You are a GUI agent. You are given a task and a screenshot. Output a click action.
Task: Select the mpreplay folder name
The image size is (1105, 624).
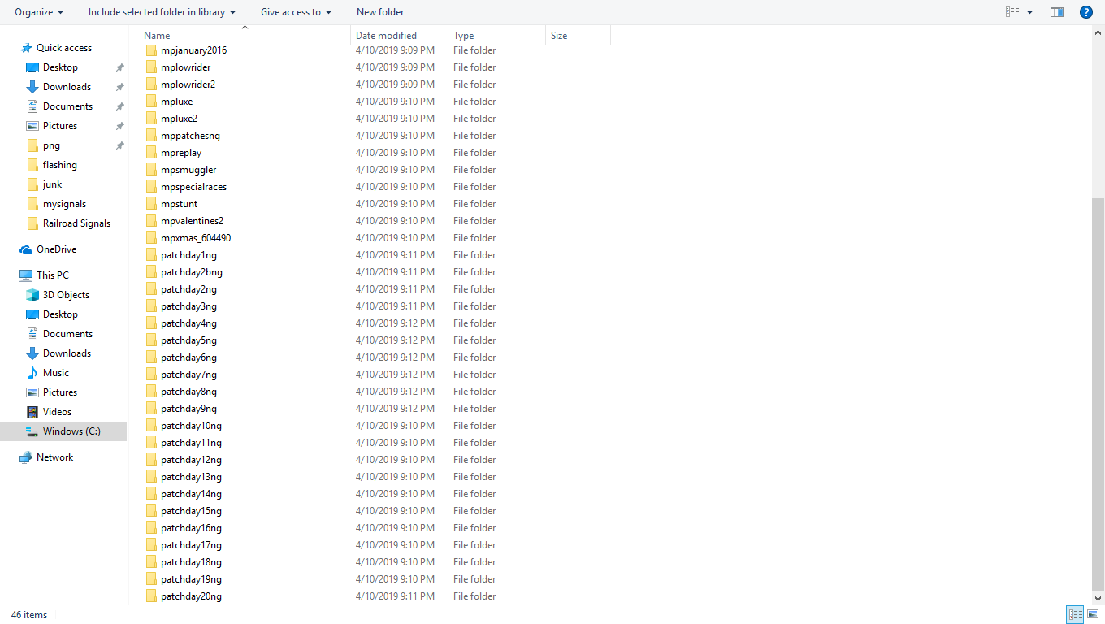tap(181, 153)
